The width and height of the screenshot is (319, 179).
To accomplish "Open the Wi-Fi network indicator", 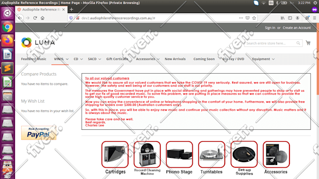I will (x=264, y=3).
